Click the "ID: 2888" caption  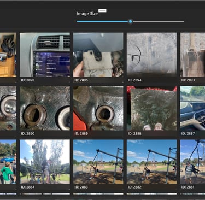(134, 133)
